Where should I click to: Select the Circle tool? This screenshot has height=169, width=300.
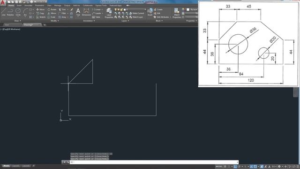[18, 12]
